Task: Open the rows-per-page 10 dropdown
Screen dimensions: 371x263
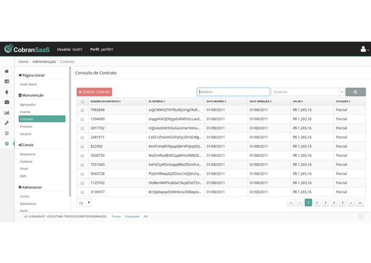Action: pos(84,203)
